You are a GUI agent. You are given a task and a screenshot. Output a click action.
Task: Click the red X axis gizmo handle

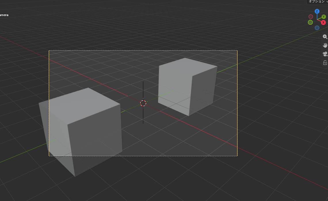pos(323,23)
